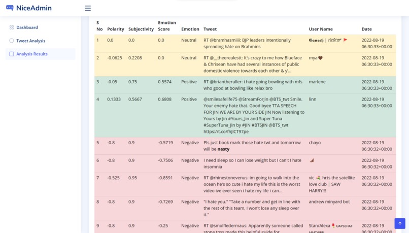Open the Dashboard menu item

(x=41, y=27)
